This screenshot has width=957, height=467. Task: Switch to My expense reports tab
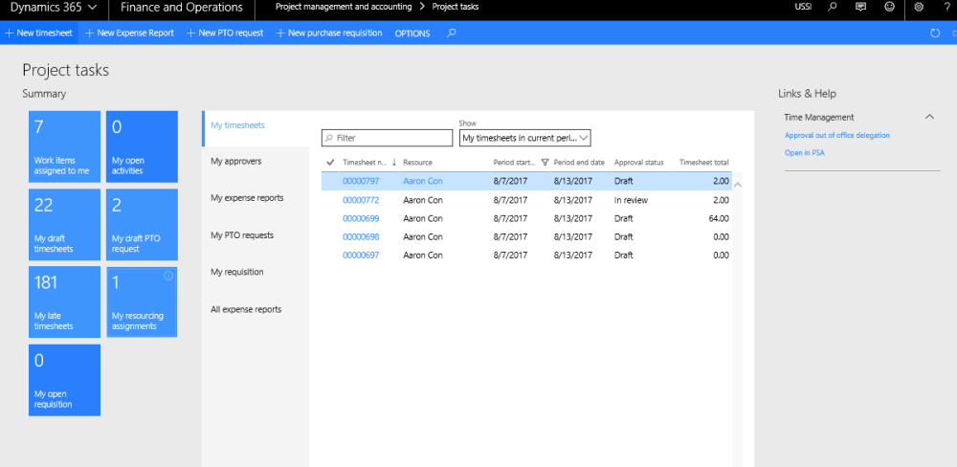coord(247,198)
